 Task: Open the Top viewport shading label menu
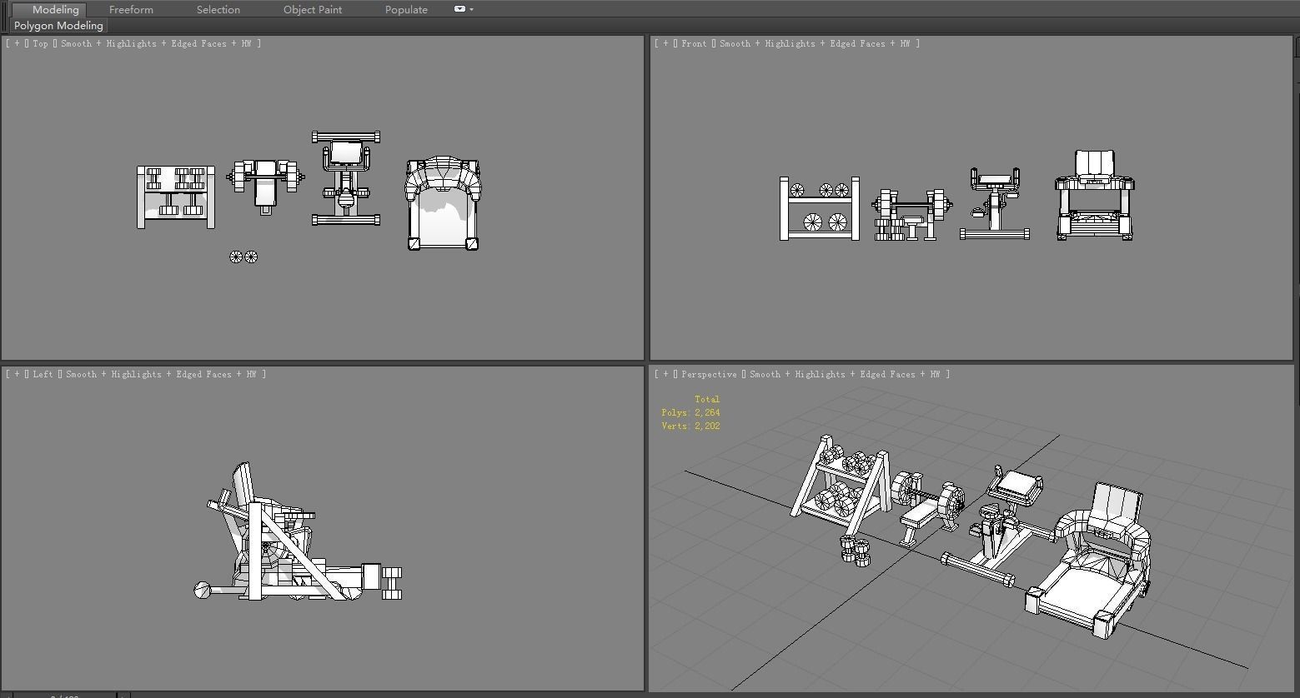point(155,43)
